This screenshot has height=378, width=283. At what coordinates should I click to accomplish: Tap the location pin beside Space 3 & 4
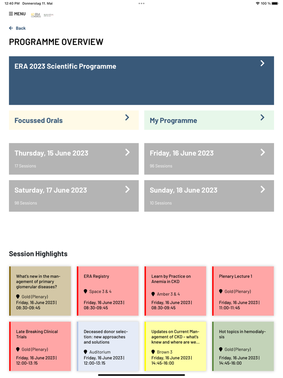[86, 291]
